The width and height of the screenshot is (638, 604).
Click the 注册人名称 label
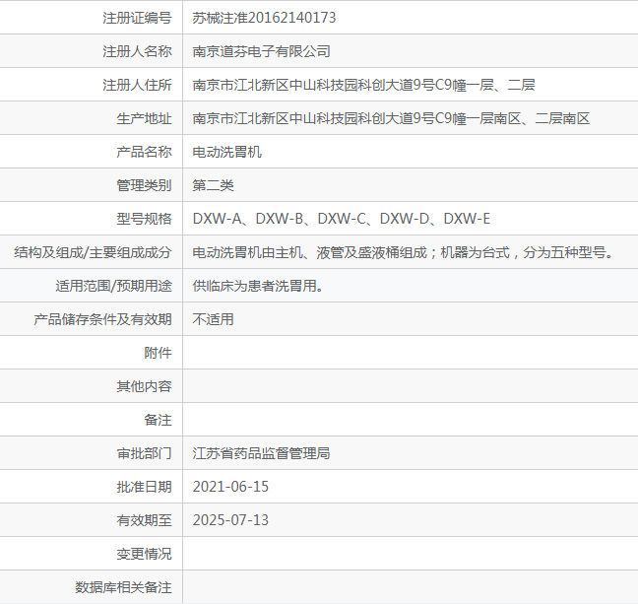coord(137,51)
